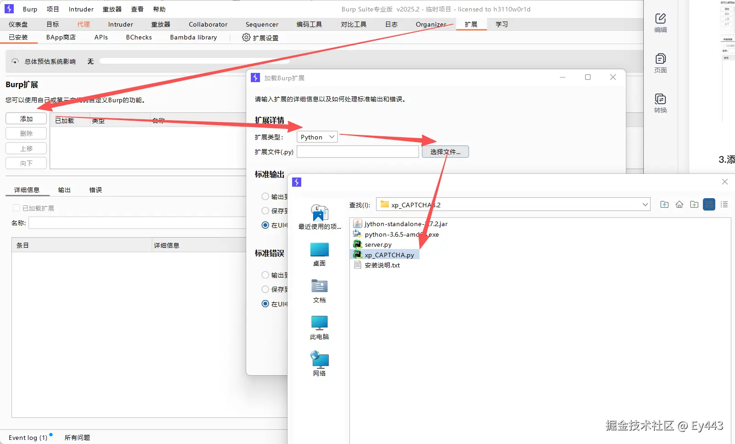Click the Burp icon in the 加载Burp扩展 dialog title
Image resolution: width=735 pixels, height=444 pixels.
click(x=255, y=78)
